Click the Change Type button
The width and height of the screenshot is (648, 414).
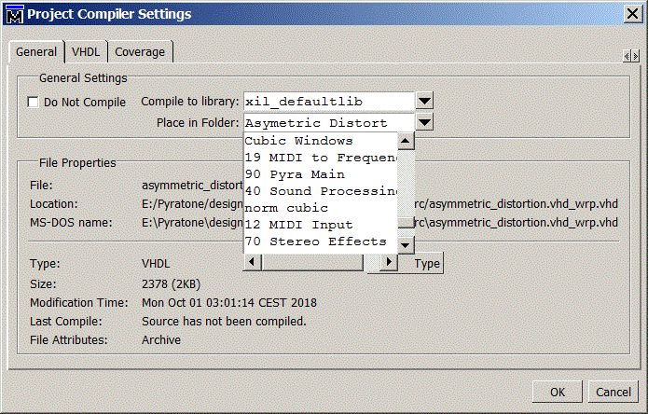click(x=426, y=264)
